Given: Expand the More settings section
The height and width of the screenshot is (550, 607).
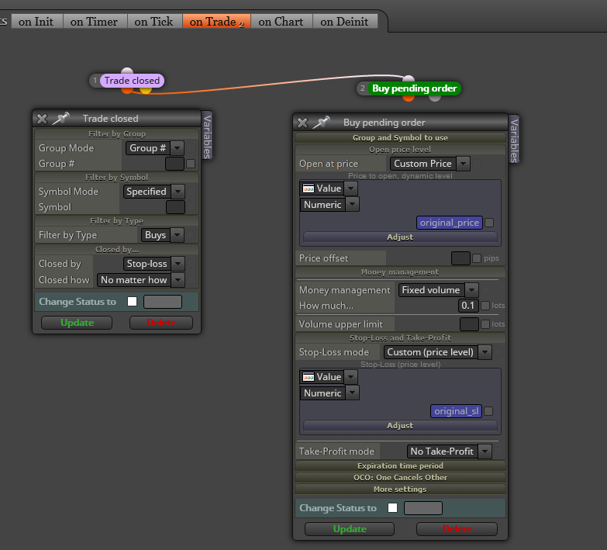Looking at the screenshot, I should pyautogui.click(x=400, y=489).
